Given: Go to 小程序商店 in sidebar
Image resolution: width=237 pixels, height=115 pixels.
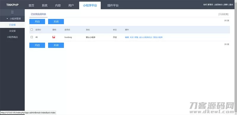Looking at the screenshot, I should [x=12, y=37].
